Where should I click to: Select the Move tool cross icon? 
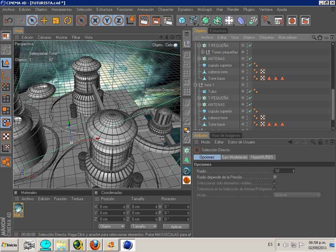pos(44,21)
